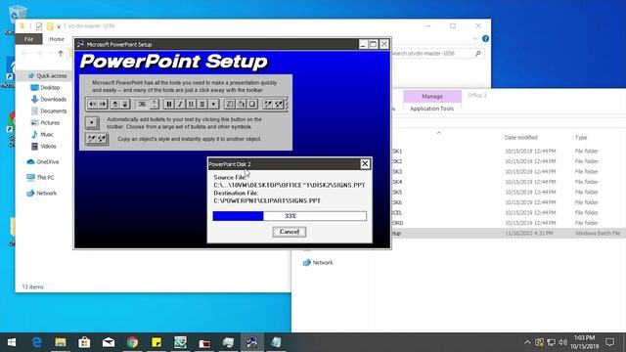Click the Properties quick access icon in the title bar

[x=39, y=26]
